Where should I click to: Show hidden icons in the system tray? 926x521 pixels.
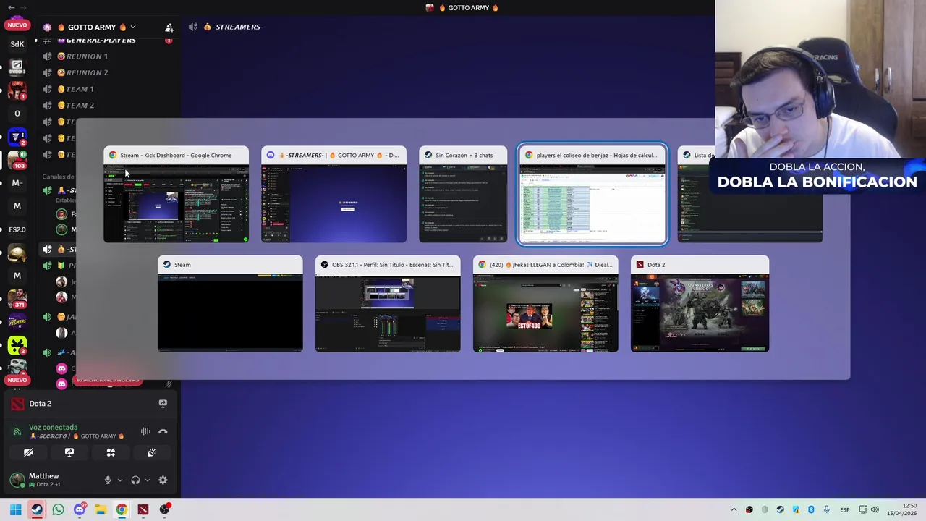click(734, 509)
